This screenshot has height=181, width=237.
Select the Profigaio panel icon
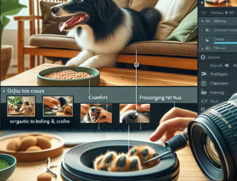pyautogui.click(x=204, y=74)
